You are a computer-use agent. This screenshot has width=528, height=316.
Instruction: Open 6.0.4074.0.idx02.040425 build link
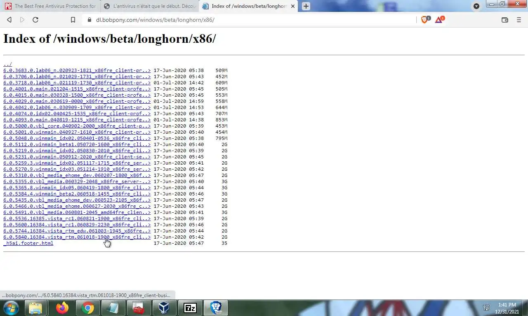coord(77,114)
